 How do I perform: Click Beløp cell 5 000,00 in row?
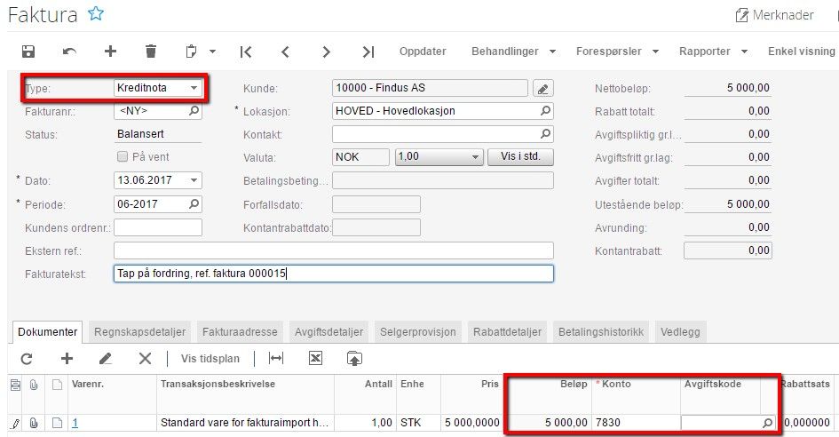click(x=549, y=423)
